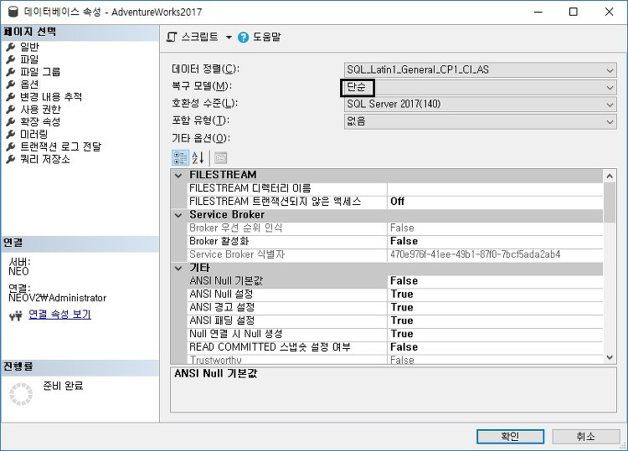Click the wrench icon beside 변경 내용 추적
This screenshot has width=628, height=451.
pos(11,97)
